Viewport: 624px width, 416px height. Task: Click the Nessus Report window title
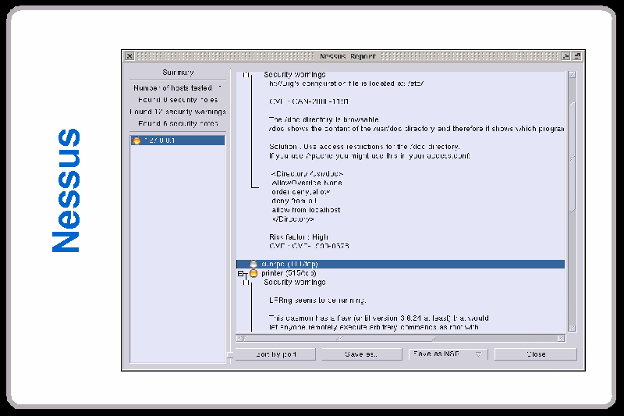point(347,56)
